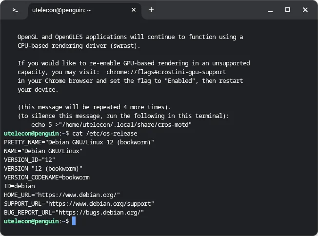Open a new terminal tab with plus
The height and width of the screenshot is (236, 318).
tap(151, 10)
